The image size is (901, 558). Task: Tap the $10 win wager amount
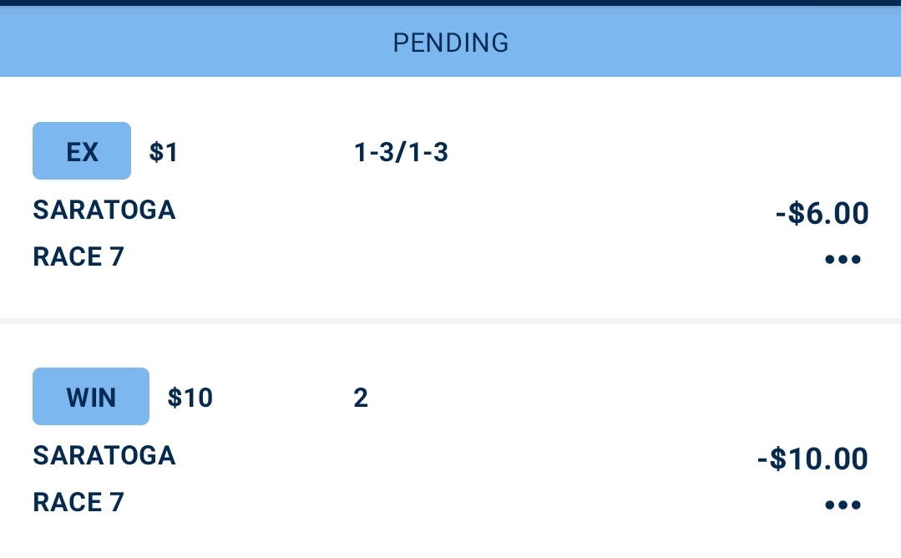190,398
